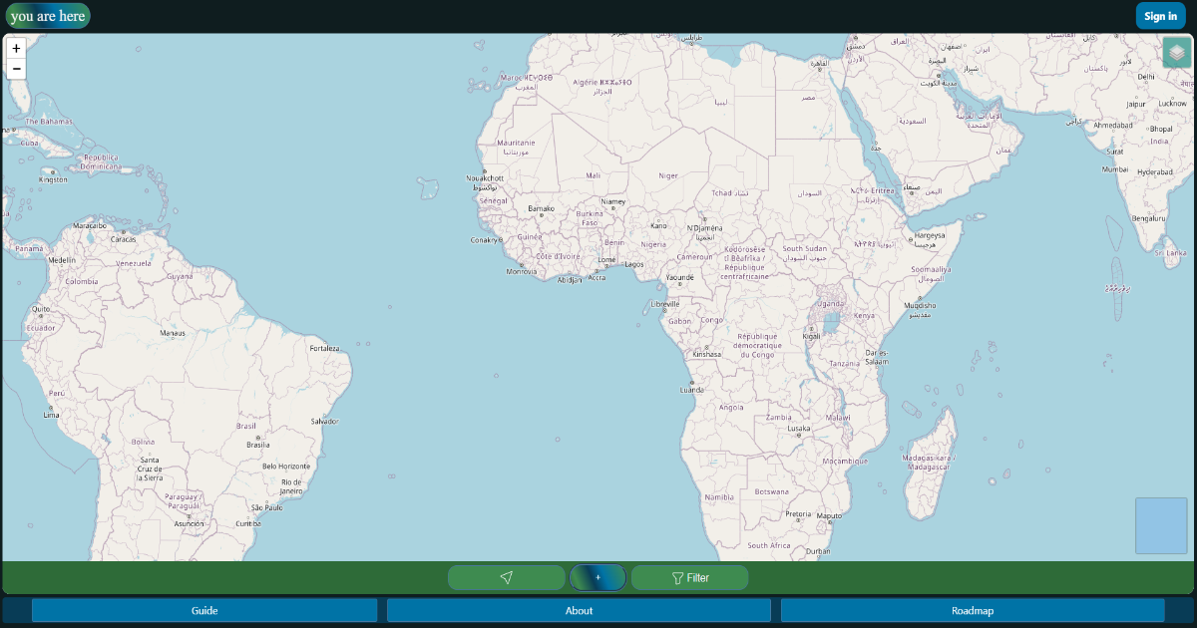Click the Nouakchott city label

click(486, 178)
